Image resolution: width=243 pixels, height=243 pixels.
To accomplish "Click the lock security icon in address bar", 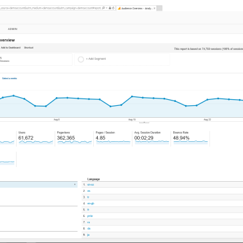I will tap(110, 8).
